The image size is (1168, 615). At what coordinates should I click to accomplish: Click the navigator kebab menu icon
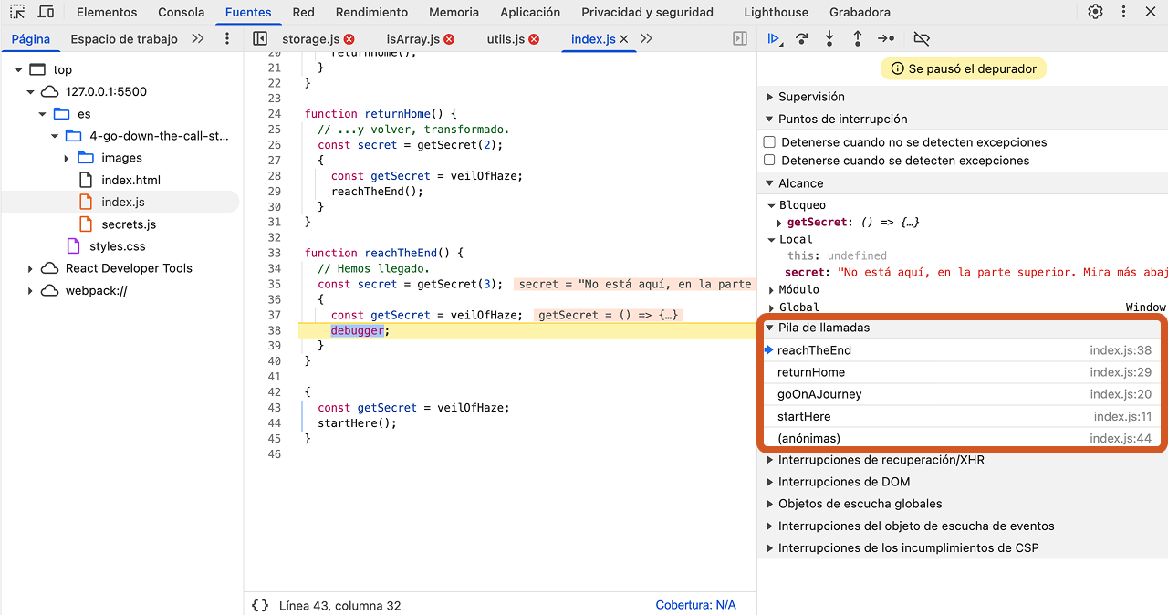click(x=227, y=39)
